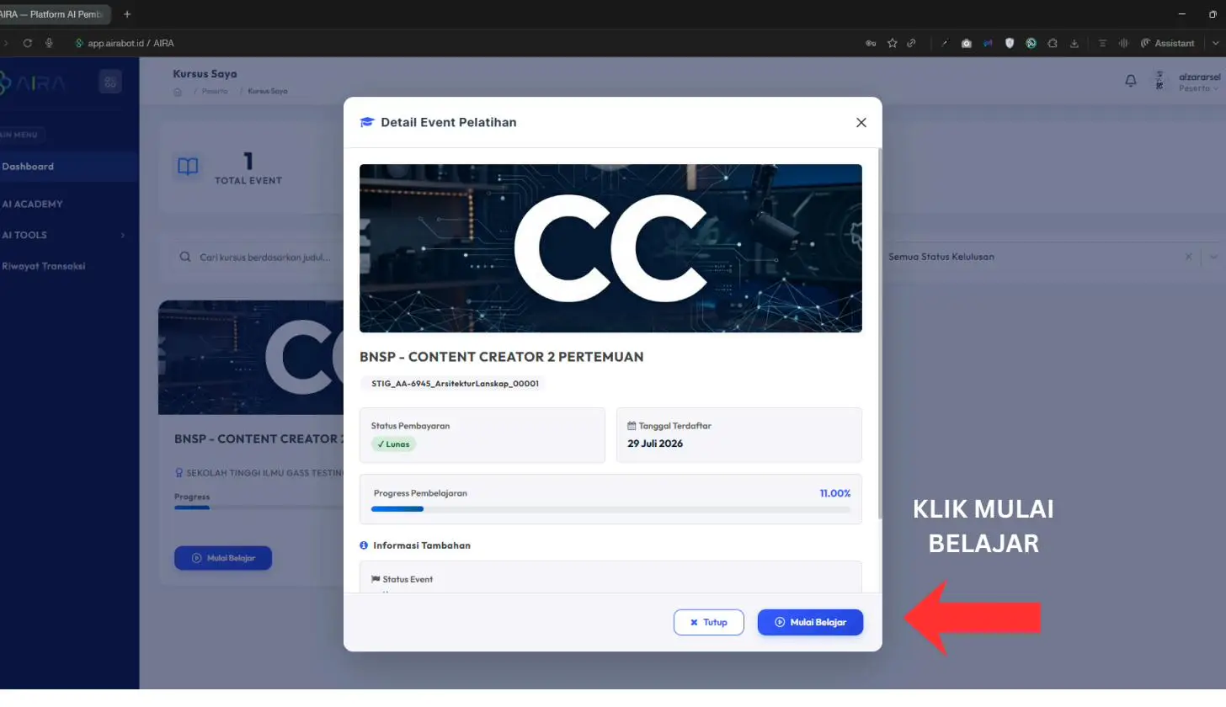Screen dimensions: 1226x707
Task: Click Mulai Belajar on the background course card
Action: click(223, 558)
